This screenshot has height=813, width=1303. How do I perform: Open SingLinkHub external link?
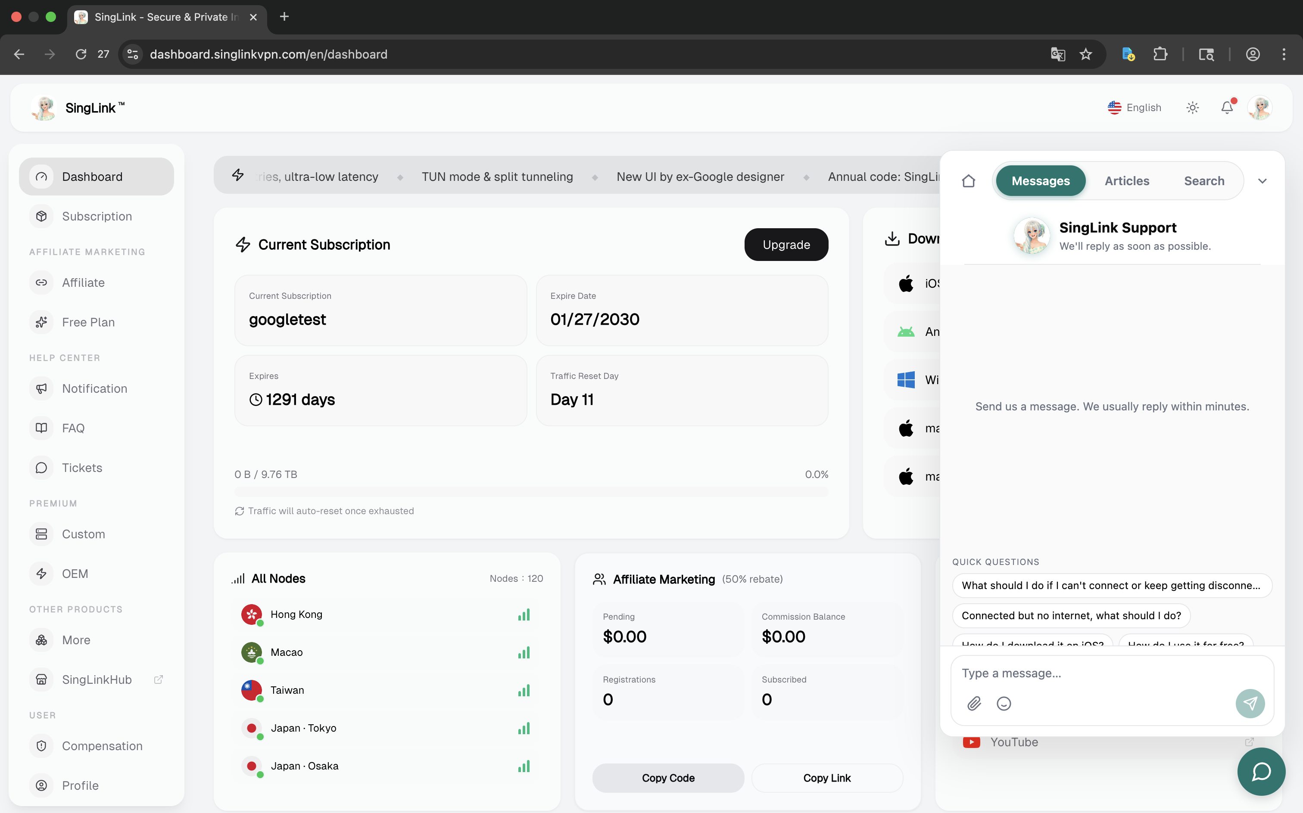pyautogui.click(x=96, y=680)
